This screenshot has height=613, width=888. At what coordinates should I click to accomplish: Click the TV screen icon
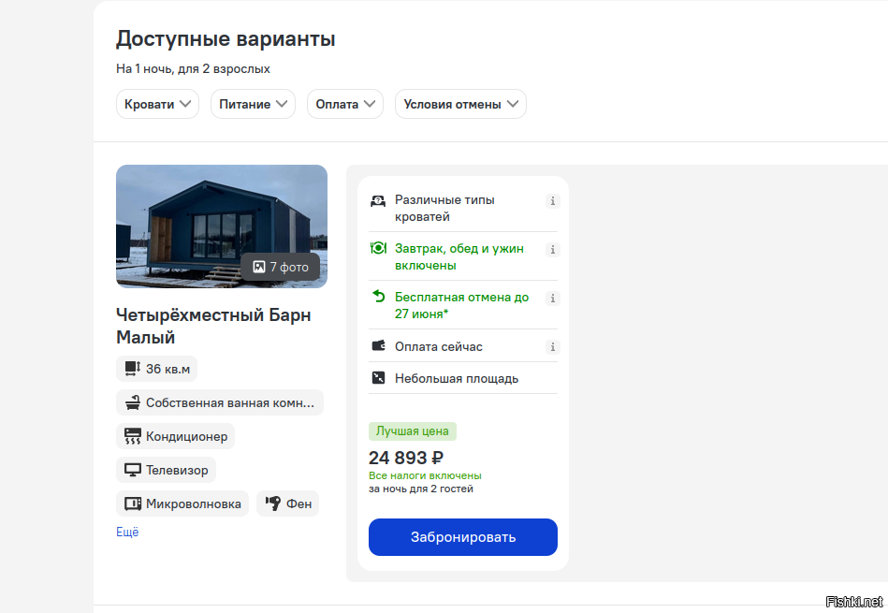[133, 470]
